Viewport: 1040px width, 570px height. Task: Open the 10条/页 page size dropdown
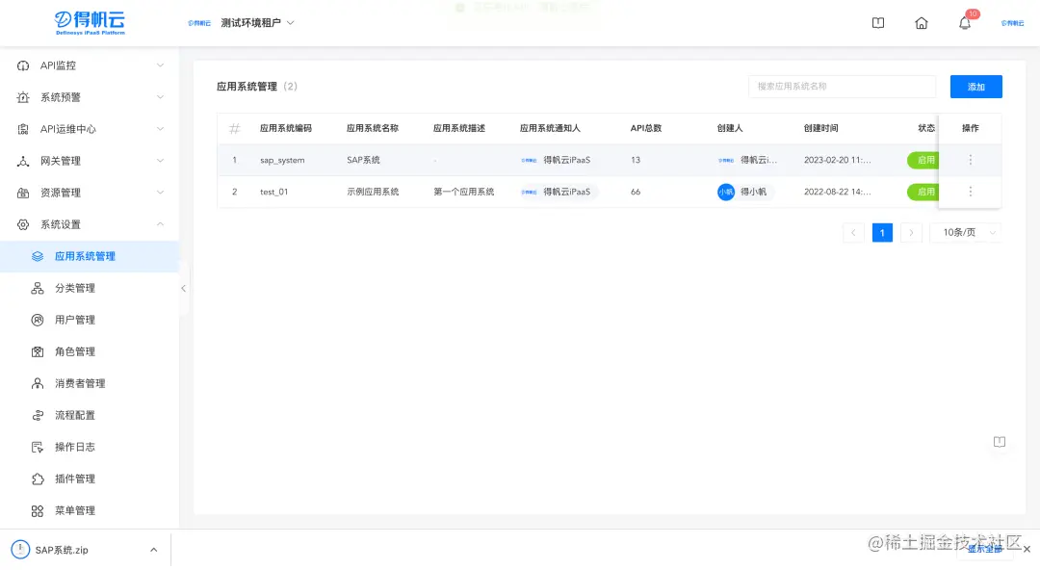pos(965,232)
